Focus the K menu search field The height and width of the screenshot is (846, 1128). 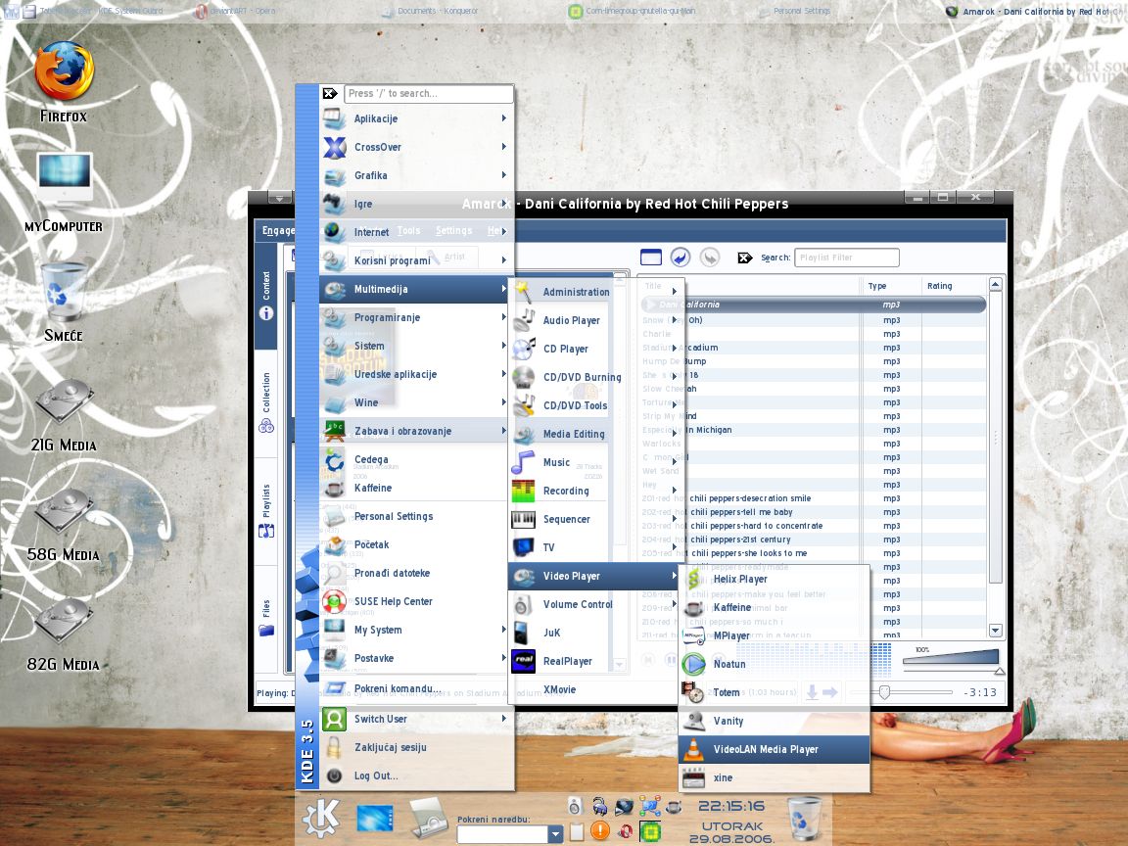tap(429, 94)
